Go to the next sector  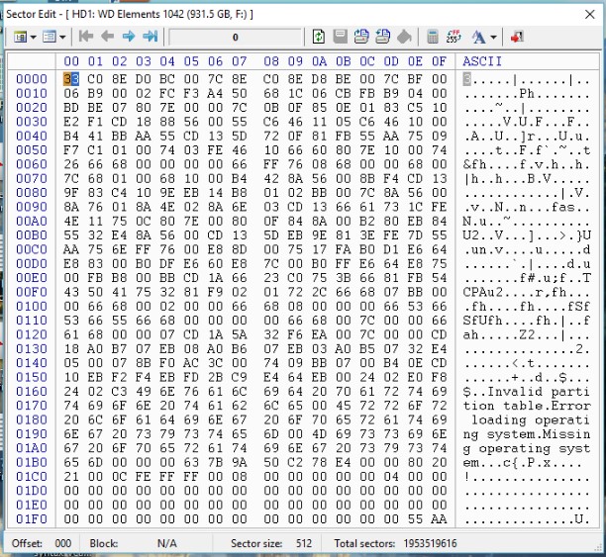(x=129, y=37)
